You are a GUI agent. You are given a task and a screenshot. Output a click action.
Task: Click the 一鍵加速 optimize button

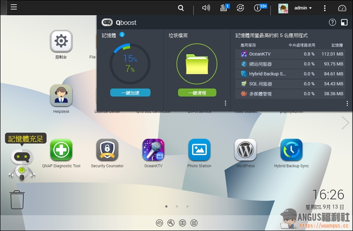click(x=130, y=93)
